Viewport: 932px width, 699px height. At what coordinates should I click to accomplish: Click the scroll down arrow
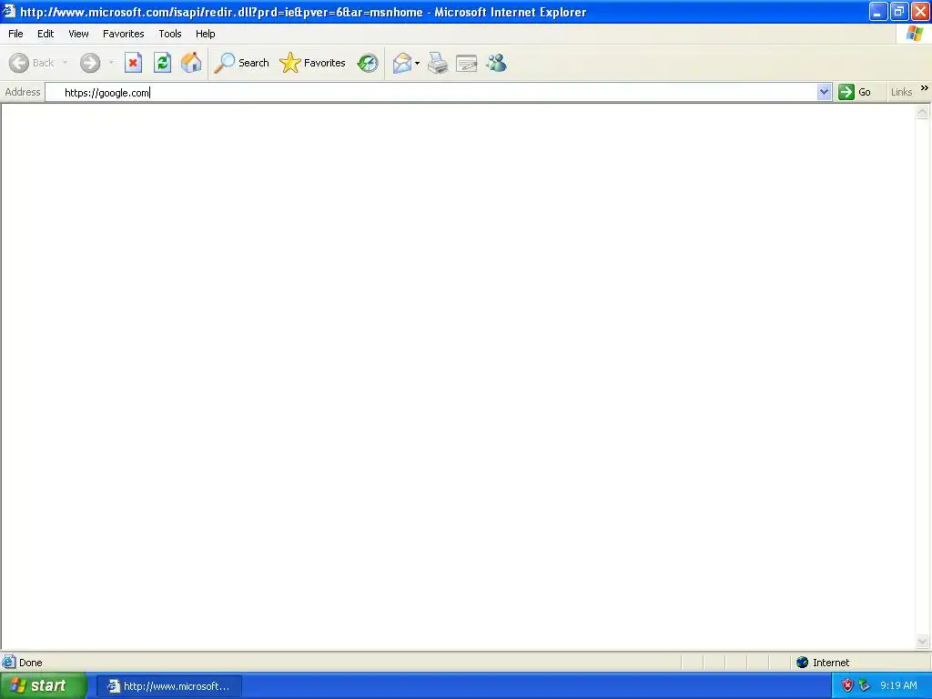(923, 641)
